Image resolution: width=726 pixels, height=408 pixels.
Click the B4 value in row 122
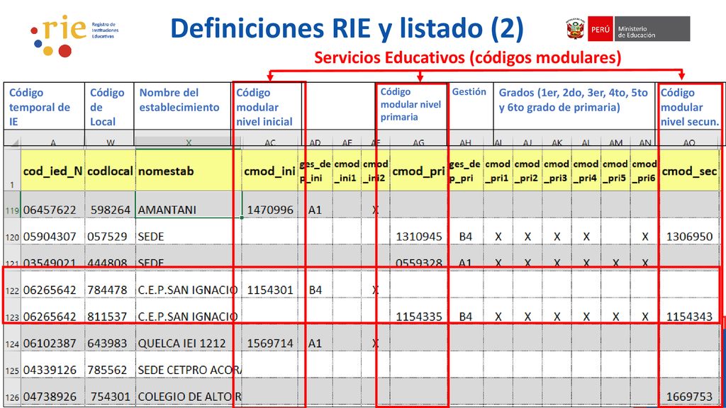click(x=315, y=290)
